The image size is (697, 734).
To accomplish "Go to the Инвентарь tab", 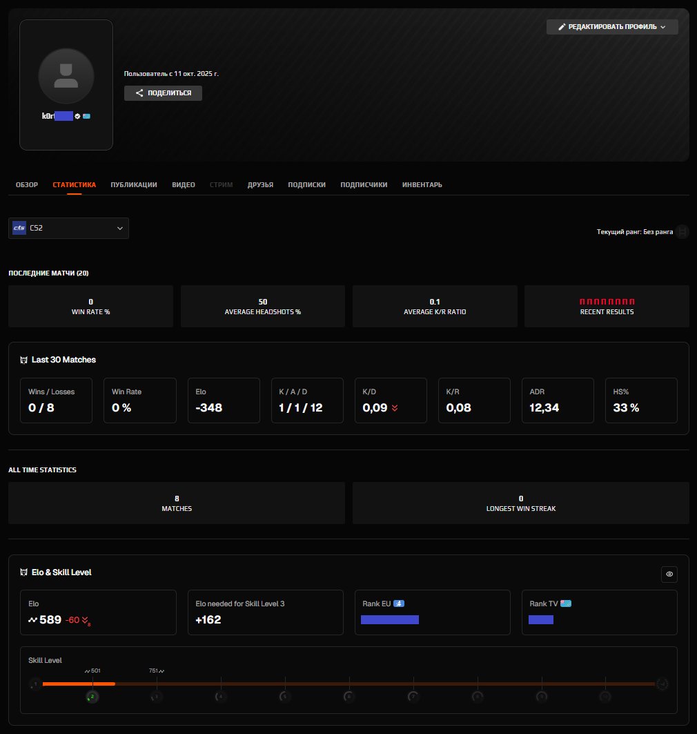I will tap(422, 185).
